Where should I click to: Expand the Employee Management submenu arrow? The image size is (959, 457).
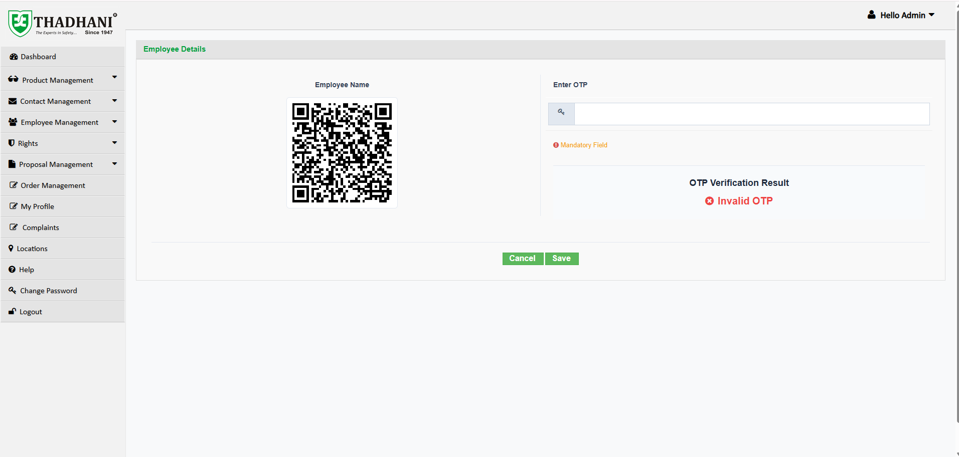[114, 122]
